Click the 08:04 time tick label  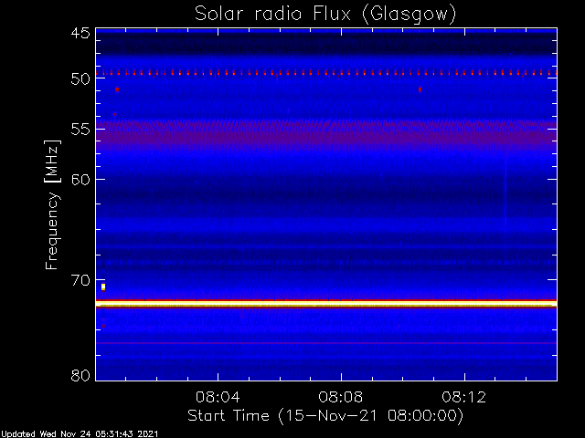point(218,397)
